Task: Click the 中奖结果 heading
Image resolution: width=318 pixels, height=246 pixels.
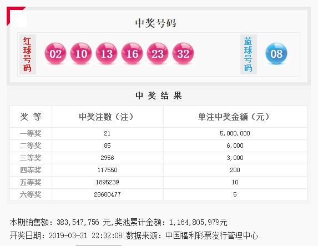Action: click(159, 96)
